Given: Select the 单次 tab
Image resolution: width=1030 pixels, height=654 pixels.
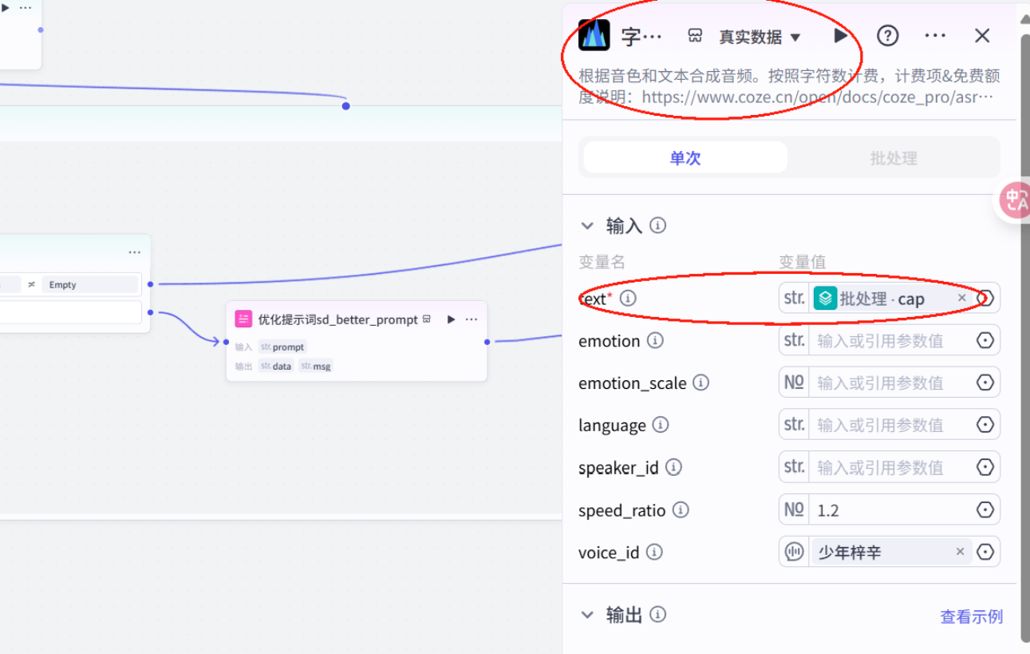Looking at the screenshot, I should (684, 157).
